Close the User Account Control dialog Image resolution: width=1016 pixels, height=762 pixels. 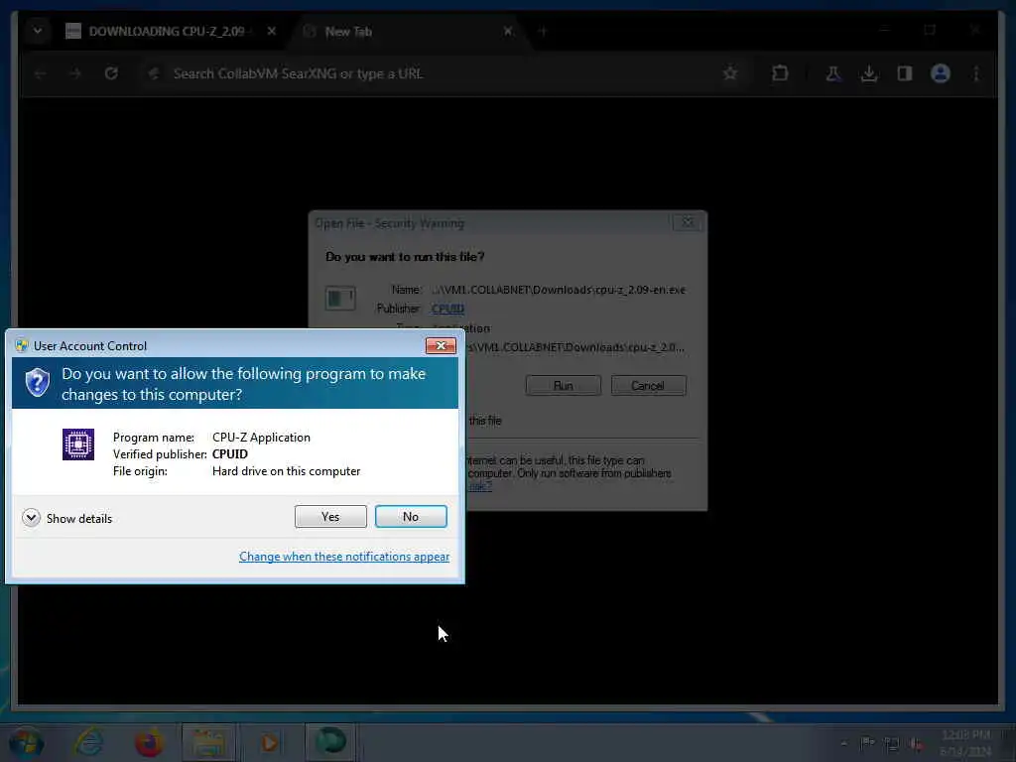tap(441, 346)
